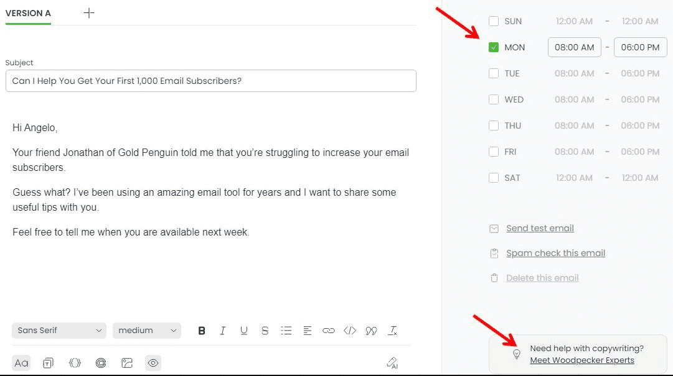
Task: Click the email Subject input field
Action: point(210,81)
